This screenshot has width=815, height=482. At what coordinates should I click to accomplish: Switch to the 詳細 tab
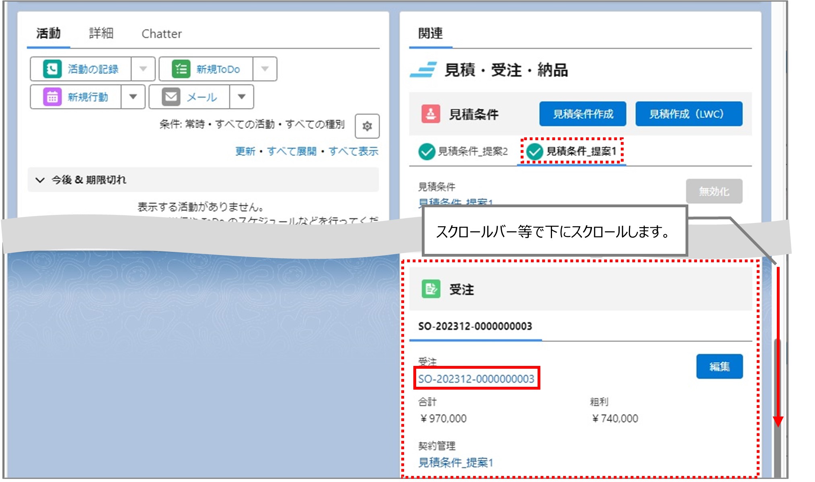(101, 33)
